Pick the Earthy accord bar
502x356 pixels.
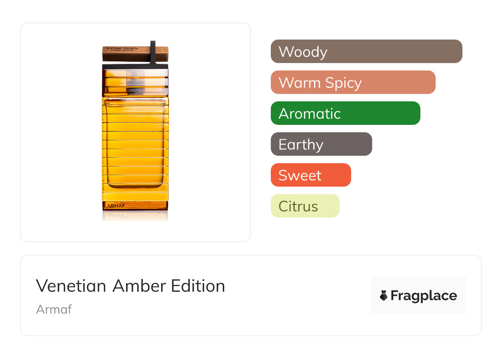pos(321,144)
